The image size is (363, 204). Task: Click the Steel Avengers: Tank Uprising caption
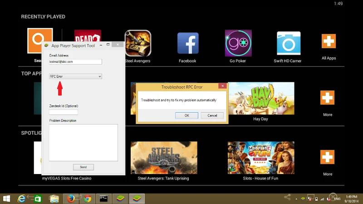tap(163, 178)
